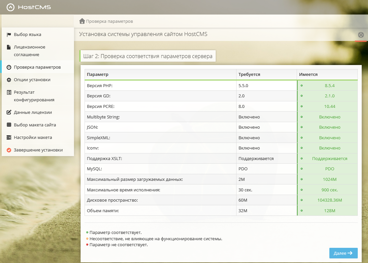This screenshot has height=263, width=368.
Task: Click the server icon beside Настройки макета
Action: (x=9, y=137)
